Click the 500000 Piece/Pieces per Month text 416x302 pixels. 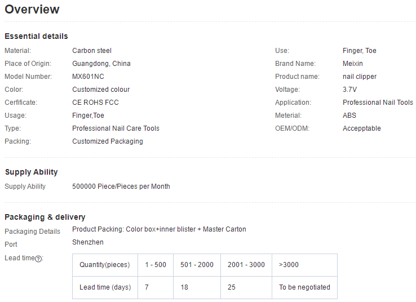(x=121, y=186)
